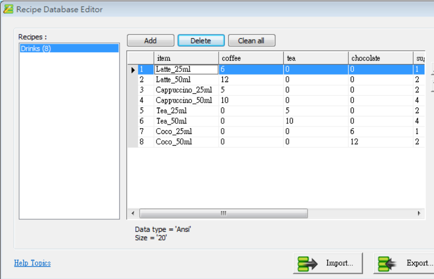Select Drinks (8) in the Recipes list
This screenshot has height=279, width=434.
(x=69, y=49)
